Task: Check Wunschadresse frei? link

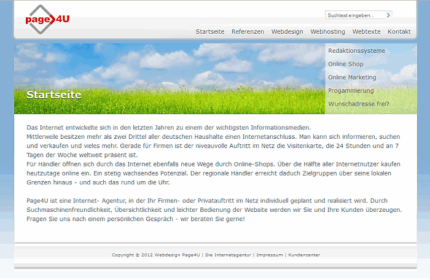Action: click(358, 104)
